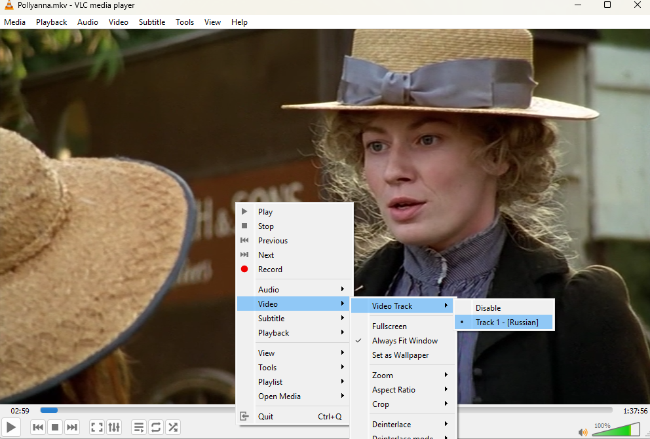Expand the Deinterlace submenu
The width and height of the screenshot is (650, 439).
tap(402, 425)
